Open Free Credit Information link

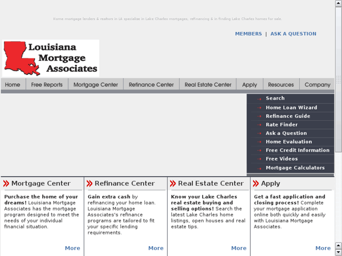pyautogui.click(x=297, y=150)
